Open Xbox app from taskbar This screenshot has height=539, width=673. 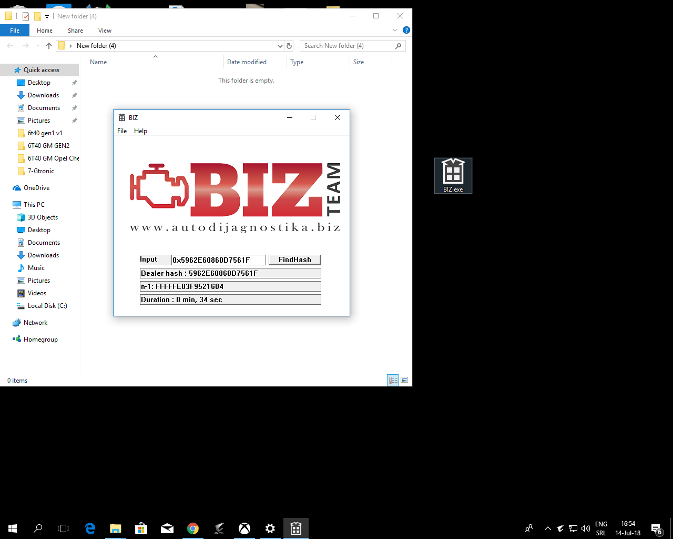click(244, 528)
